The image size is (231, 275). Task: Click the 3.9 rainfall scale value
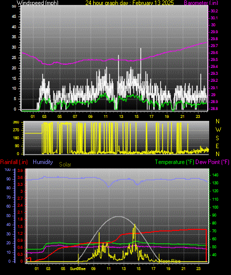coord(20,170)
